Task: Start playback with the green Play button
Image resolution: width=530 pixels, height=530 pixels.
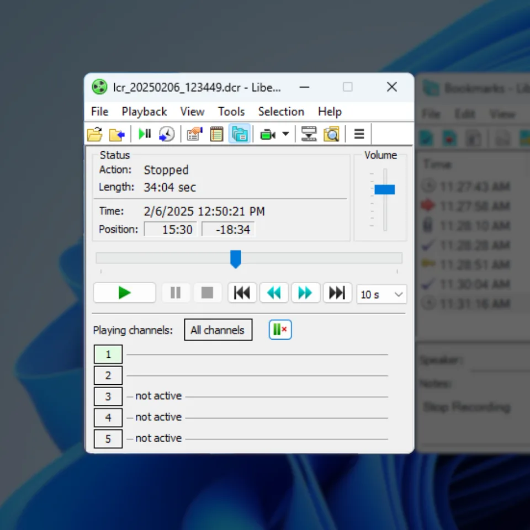Action: (x=124, y=293)
